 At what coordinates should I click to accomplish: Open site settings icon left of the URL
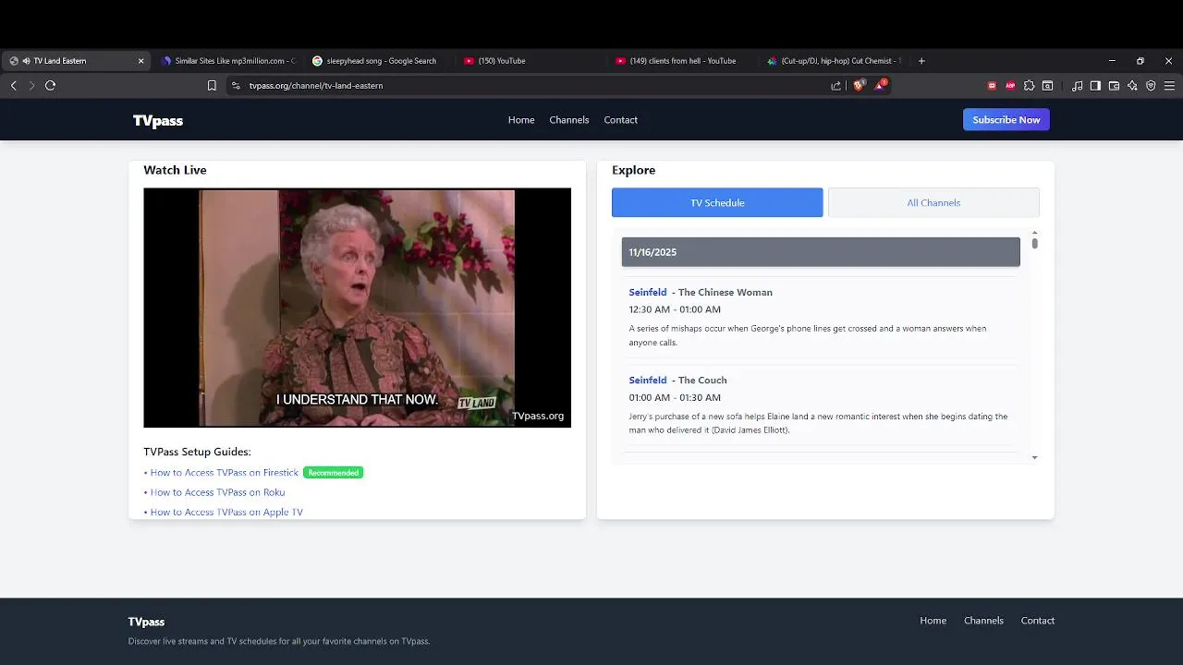tap(236, 85)
